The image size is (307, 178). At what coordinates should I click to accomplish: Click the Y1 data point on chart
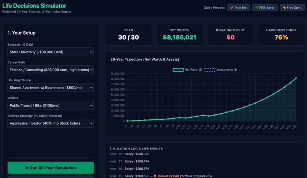coord(127,121)
